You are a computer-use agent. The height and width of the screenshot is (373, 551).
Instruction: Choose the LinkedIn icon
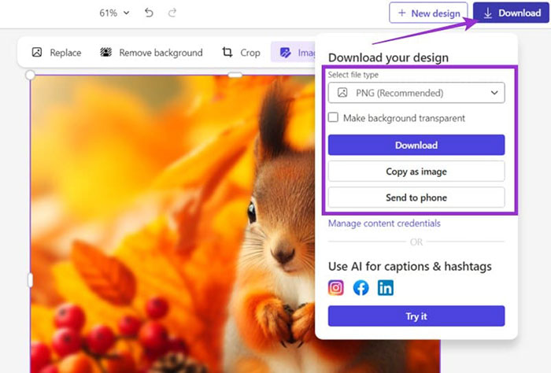(385, 287)
